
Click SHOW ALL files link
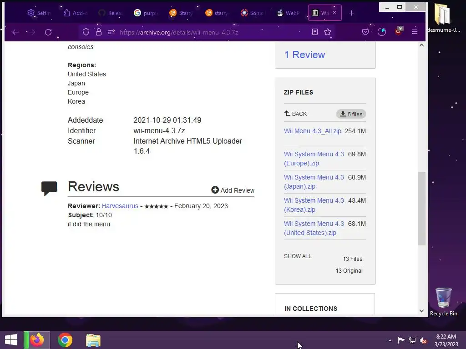click(298, 256)
